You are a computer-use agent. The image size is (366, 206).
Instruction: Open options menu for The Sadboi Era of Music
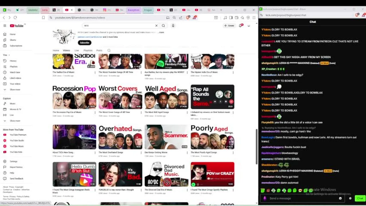[95, 72]
